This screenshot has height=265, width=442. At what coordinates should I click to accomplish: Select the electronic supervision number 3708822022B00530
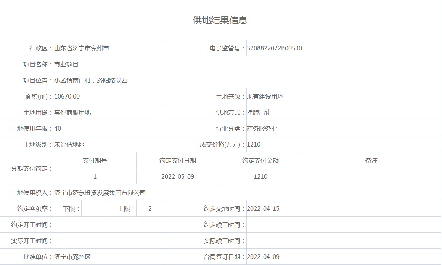pos(274,48)
